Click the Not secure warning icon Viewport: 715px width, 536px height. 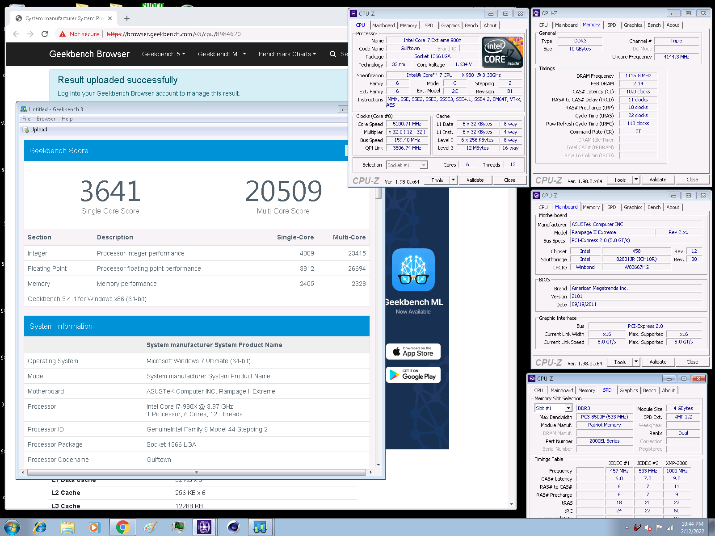[x=63, y=34]
